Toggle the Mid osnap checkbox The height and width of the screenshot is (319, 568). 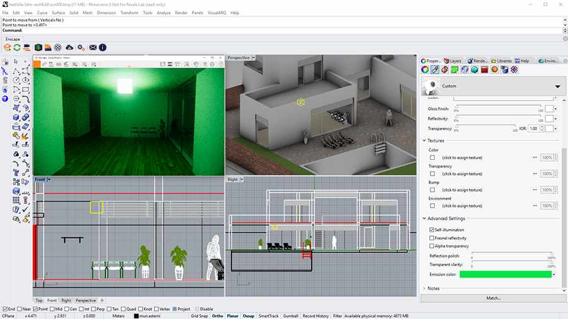[52, 309]
